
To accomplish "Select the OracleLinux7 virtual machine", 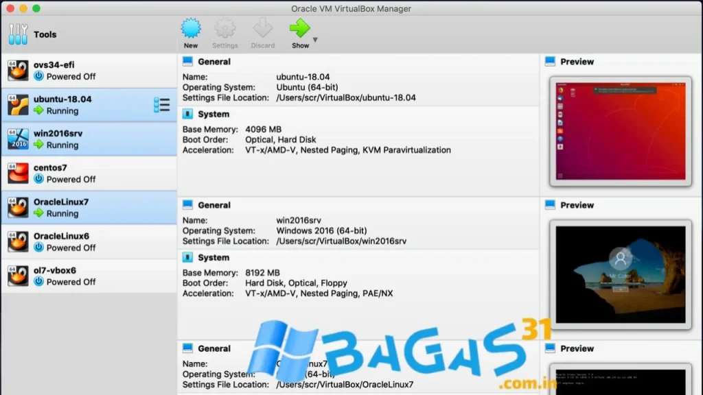I will point(89,208).
